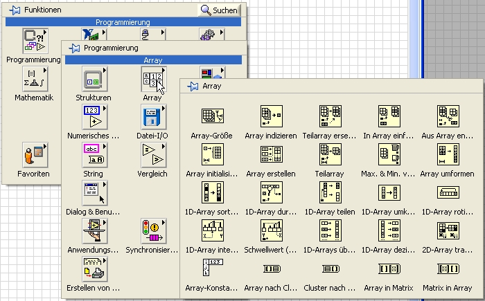485x301 pixels.
Task: Expand the Synchronisierung subpalette
Action: [x=153, y=231]
